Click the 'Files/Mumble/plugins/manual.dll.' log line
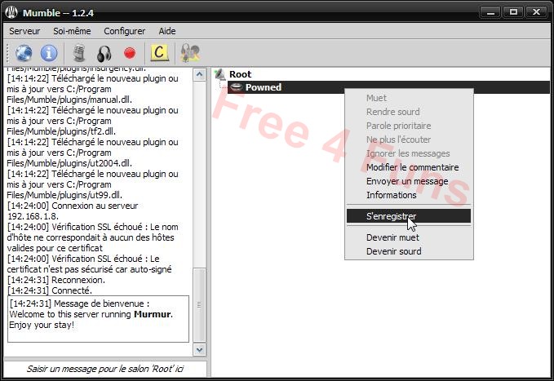Screen dimensions: 554x381 coord(69,100)
